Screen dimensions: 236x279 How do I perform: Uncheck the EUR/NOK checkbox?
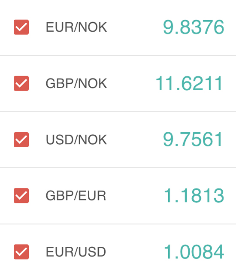(21, 27)
